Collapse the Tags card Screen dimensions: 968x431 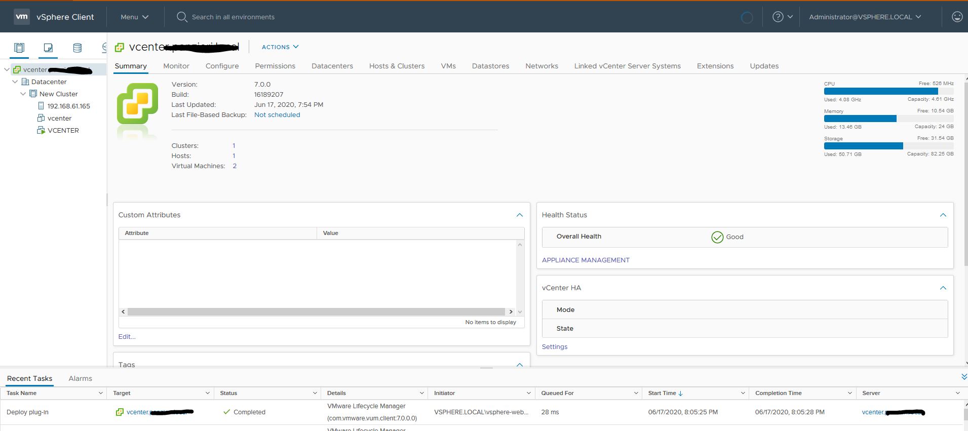[519, 365]
